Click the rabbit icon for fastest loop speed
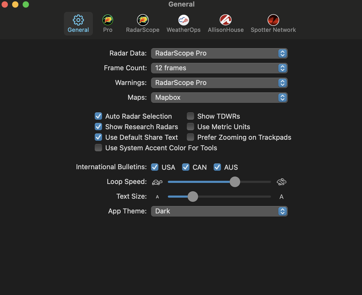 coord(281,182)
